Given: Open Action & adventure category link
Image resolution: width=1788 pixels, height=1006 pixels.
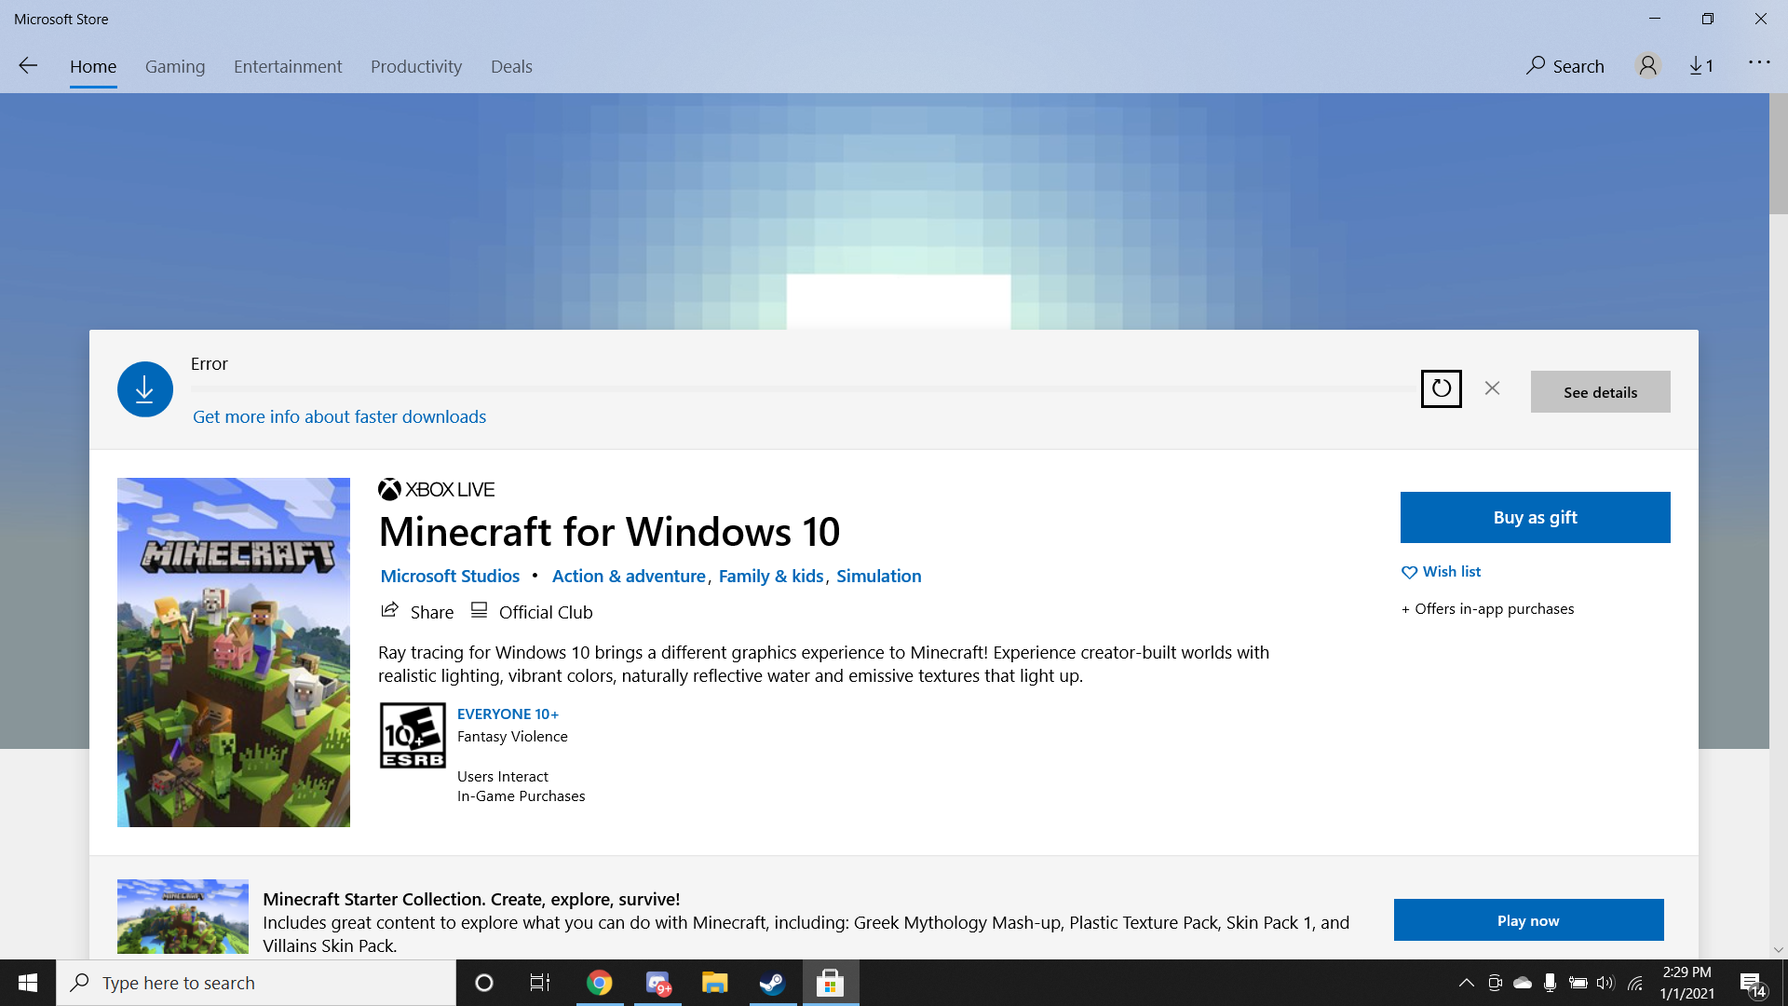Looking at the screenshot, I should pos(629,576).
